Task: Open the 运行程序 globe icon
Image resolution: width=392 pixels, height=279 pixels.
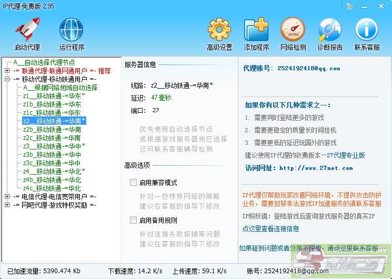Action: click(71, 30)
